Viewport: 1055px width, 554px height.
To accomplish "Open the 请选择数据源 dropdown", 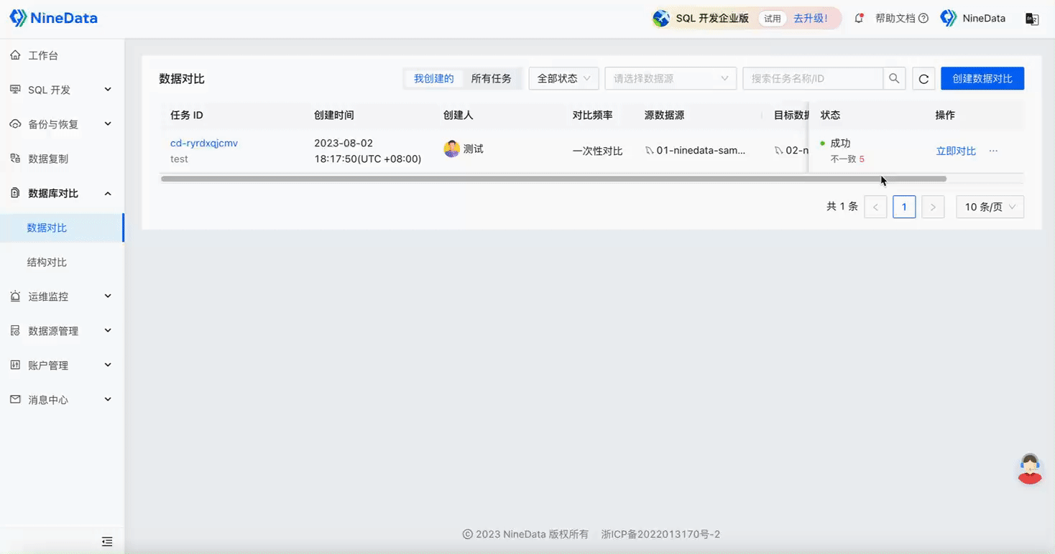I will point(671,78).
